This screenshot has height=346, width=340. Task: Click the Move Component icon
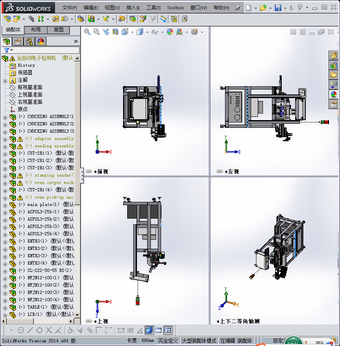65,19
